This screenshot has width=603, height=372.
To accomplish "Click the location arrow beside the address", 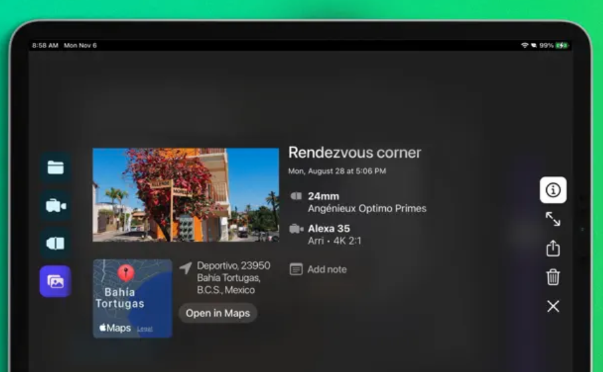I will point(186,268).
